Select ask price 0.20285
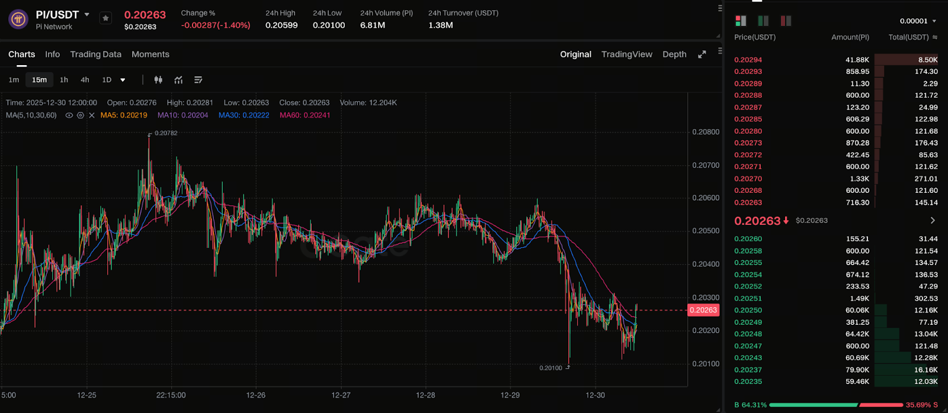The height and width of the screenshot is (413, 948). (x=748, y=119)
